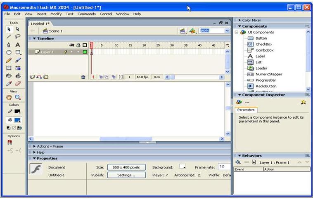Expand the Color Mixer panel
313x199 pixels.
[x=239, y=20]
